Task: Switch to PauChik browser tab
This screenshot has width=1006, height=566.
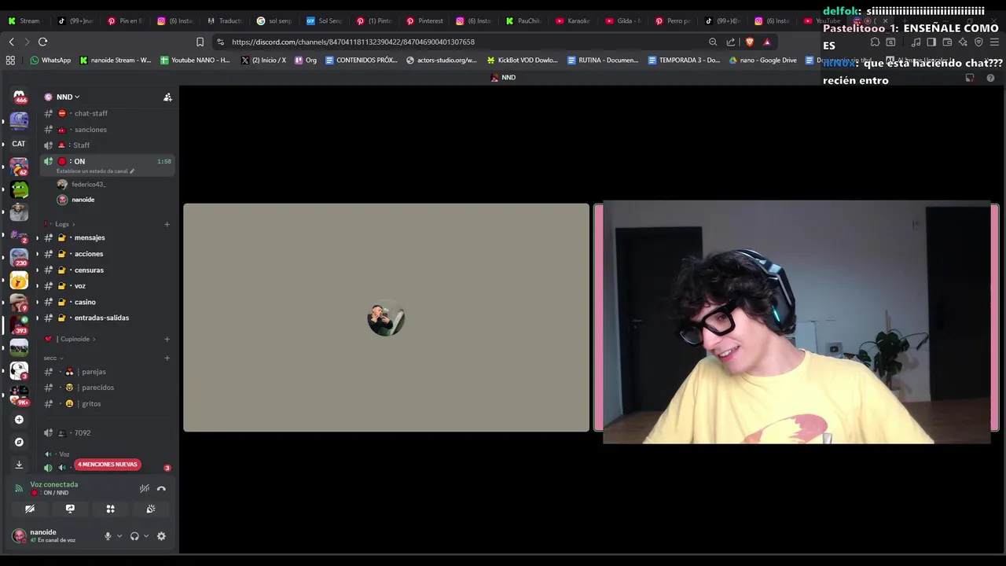Action: pos(523,21)
